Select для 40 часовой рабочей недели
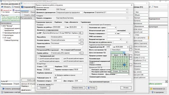Screen dimensions: 169x95 38,59
